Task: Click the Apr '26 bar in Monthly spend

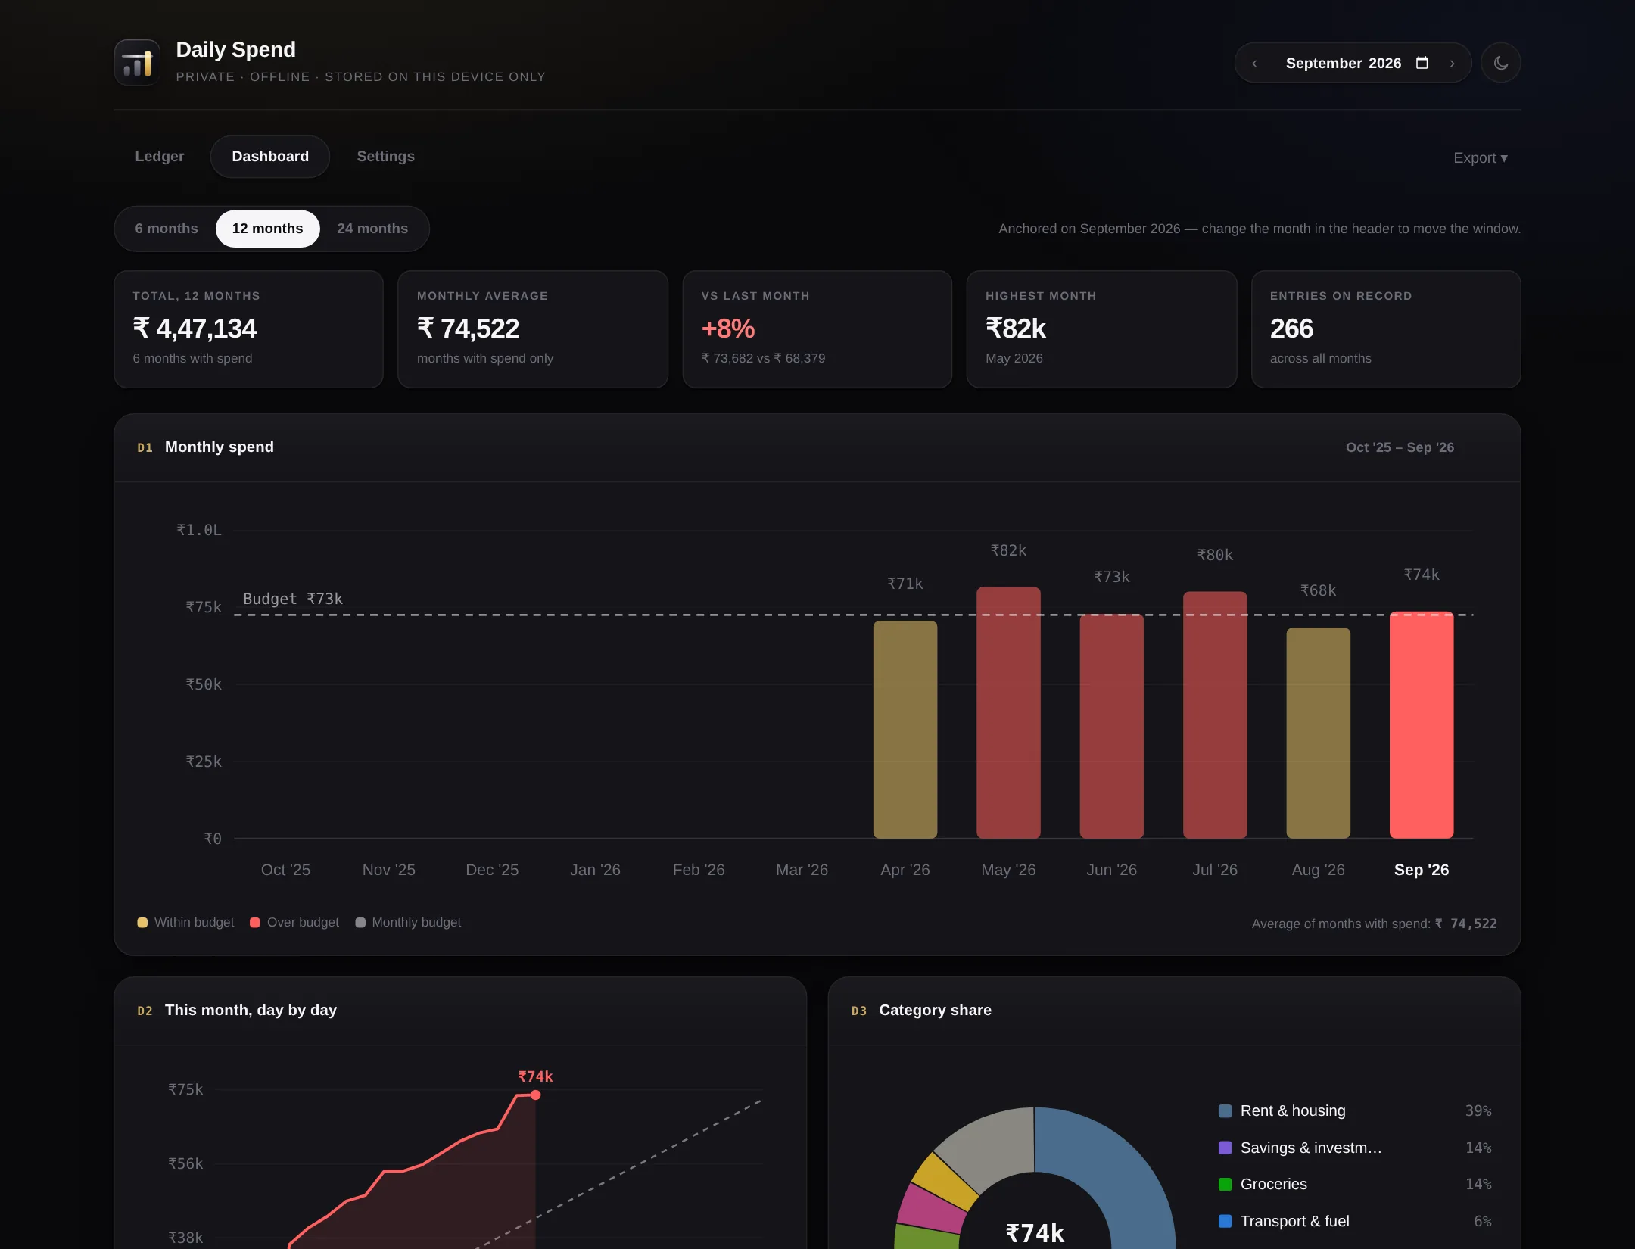Action: (905, 730)
